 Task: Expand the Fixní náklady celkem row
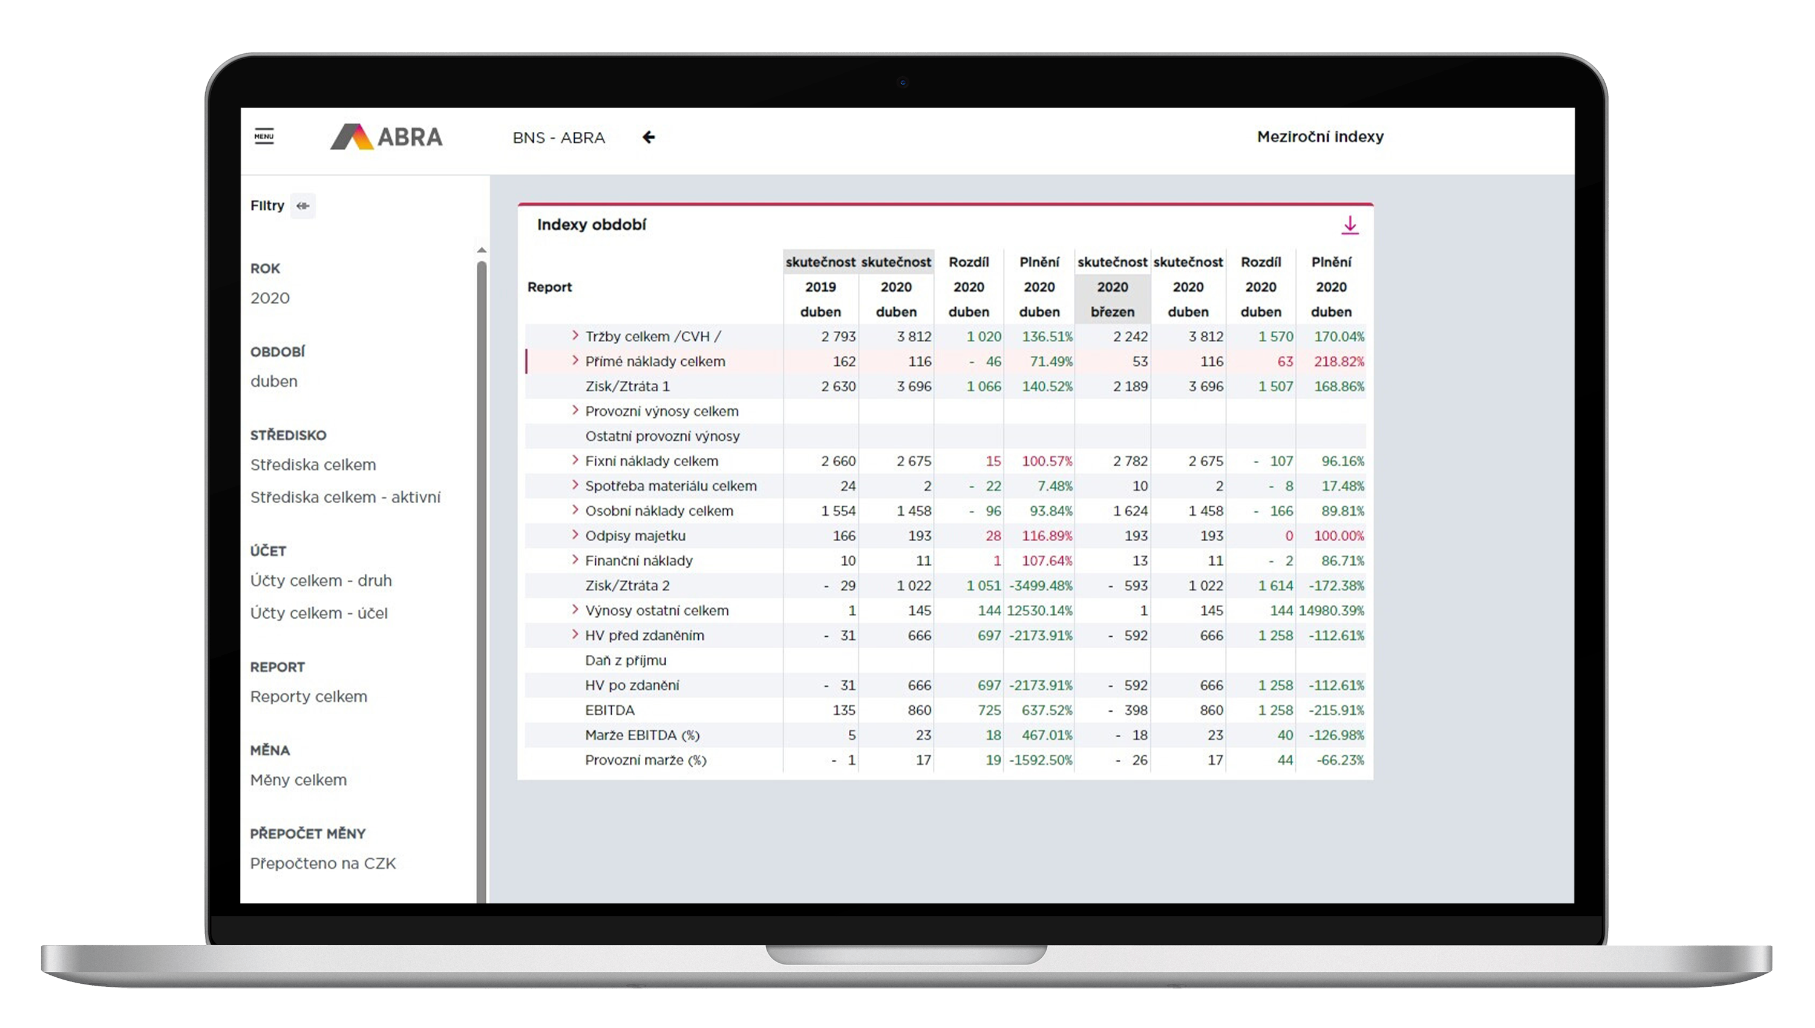pyautogui.click(x=575, y=461)
